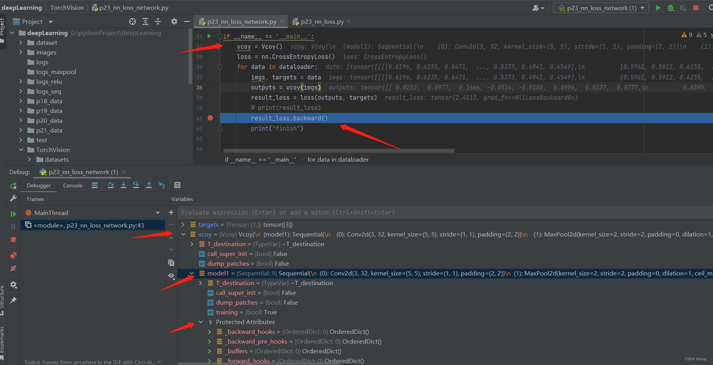Open the user account icon menu

(x=538, y=8)
